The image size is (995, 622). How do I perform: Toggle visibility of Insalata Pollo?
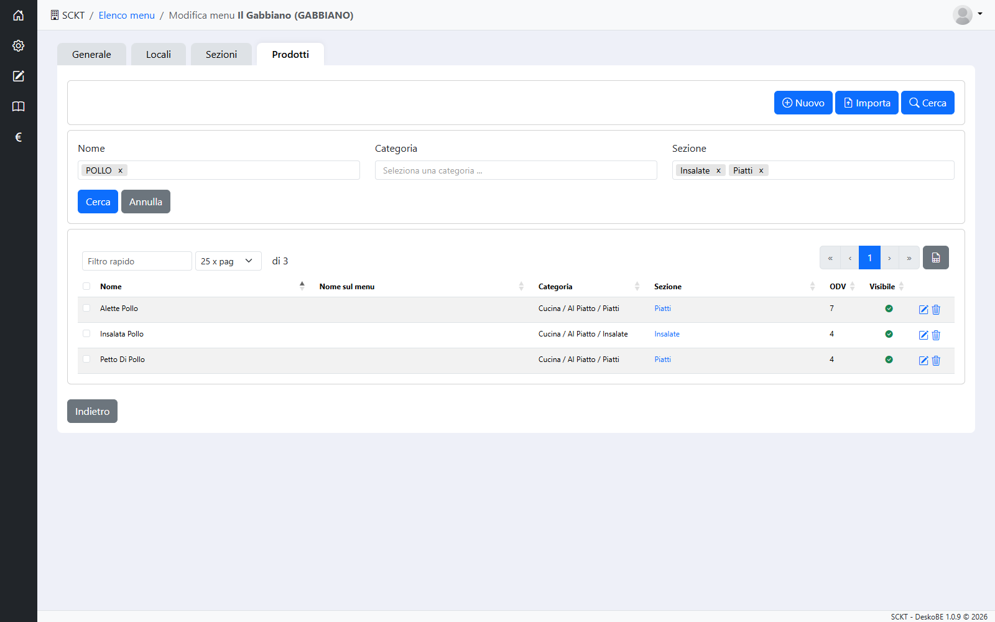point(889,334)
